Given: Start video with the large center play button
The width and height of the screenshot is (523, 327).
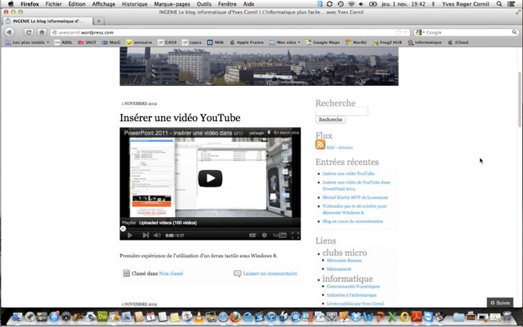Looking at the screenshot, I should click(210, 179).
